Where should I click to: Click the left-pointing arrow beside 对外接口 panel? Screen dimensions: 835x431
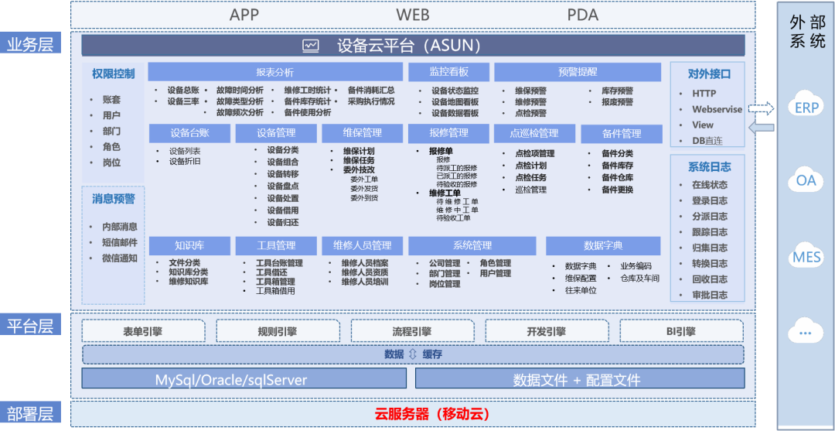pyautogui.click(x=761, y=127)
